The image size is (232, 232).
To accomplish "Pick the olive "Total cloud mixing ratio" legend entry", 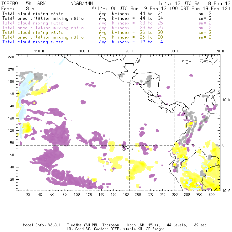I will pos(33,32).
